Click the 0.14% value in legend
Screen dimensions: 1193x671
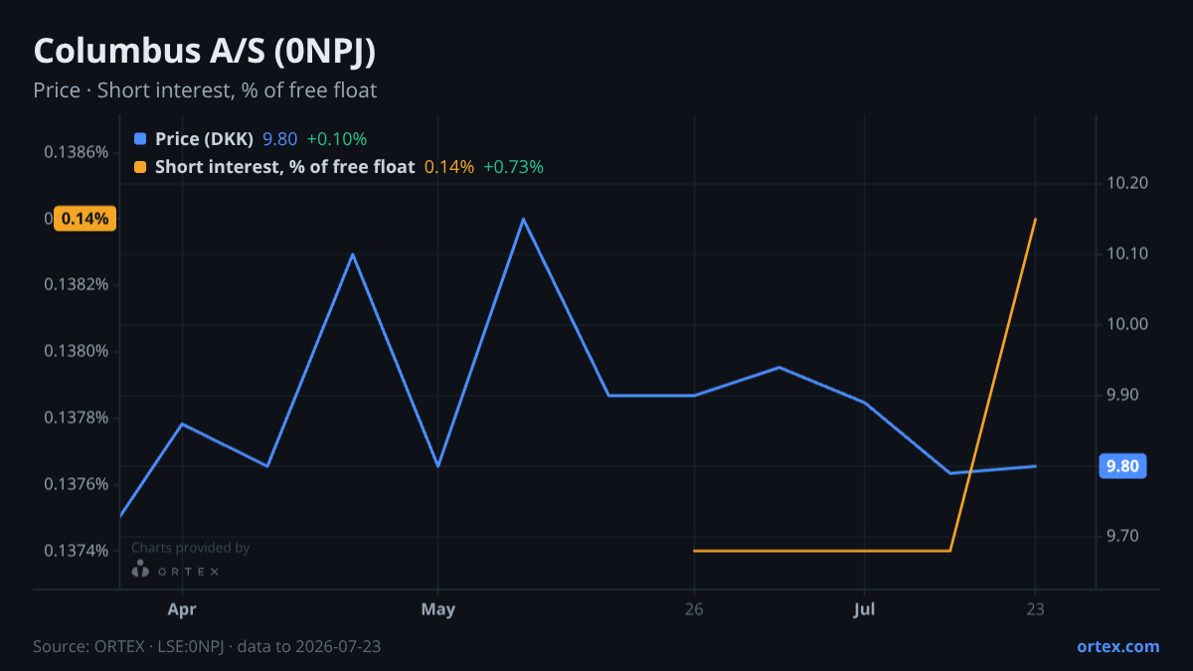tap(449, 167)
